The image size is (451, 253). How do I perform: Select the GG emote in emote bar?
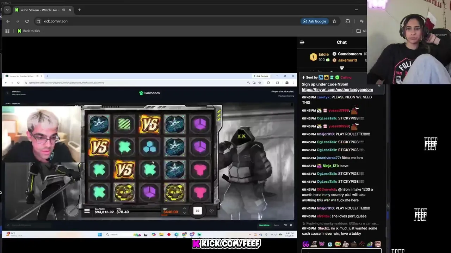pyautogui.click(x=306, y=244)
